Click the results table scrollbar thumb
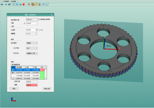 (46, 69)
